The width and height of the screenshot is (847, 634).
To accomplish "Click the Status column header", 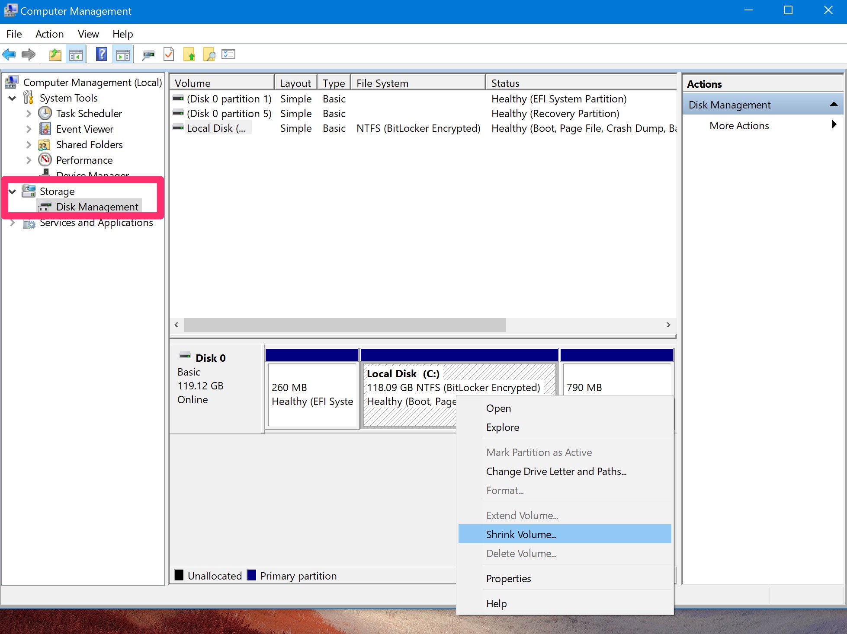I will [581, 83].
